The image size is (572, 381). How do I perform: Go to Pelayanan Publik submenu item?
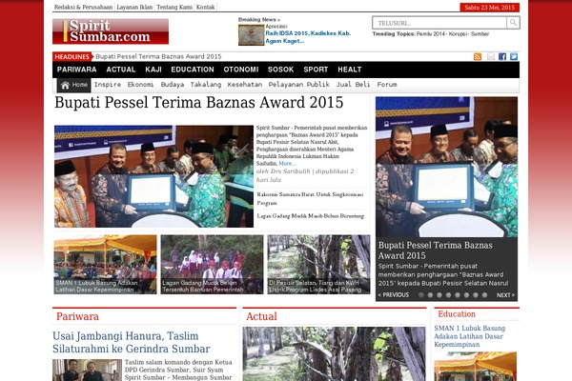click(299, 85)
